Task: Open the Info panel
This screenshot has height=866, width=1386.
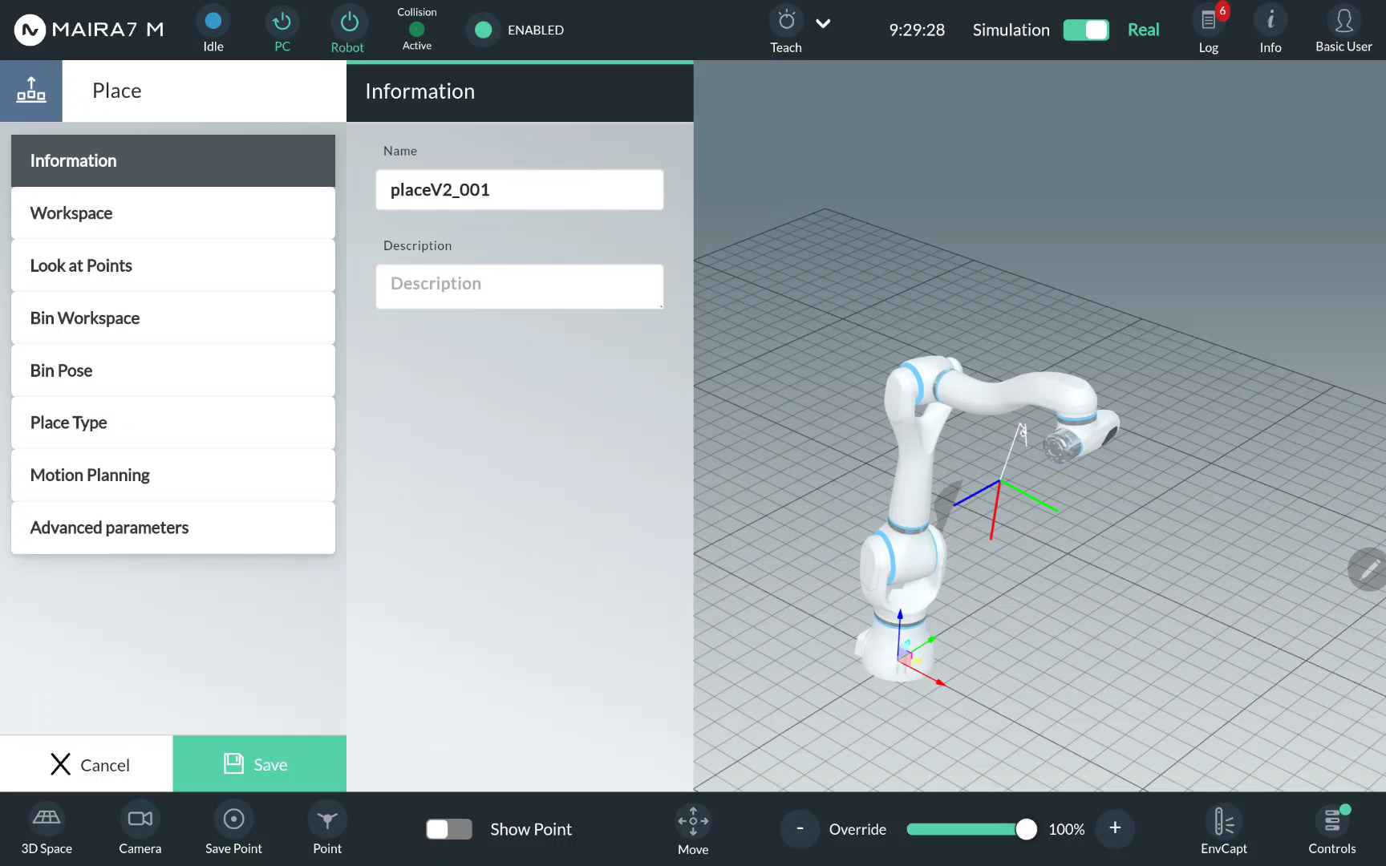Action: pos(1270,30)
